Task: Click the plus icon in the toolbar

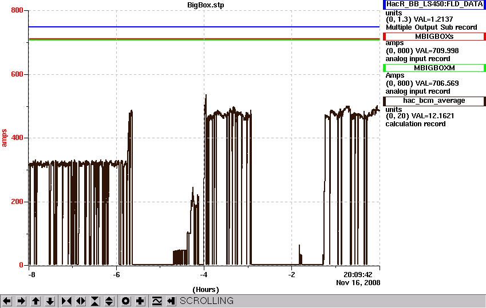Action: click(140, 301)
